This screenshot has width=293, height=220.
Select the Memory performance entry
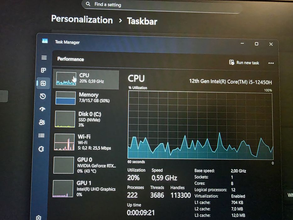click(x=86, y=98)
